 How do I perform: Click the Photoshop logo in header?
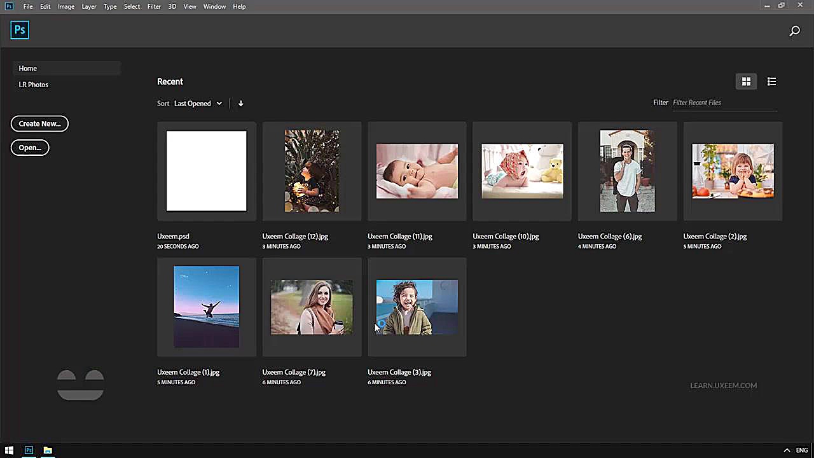click(20, 30)
